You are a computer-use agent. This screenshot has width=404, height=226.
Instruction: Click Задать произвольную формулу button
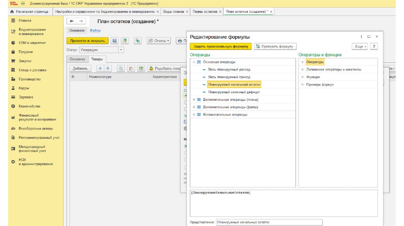click(221, 46)
